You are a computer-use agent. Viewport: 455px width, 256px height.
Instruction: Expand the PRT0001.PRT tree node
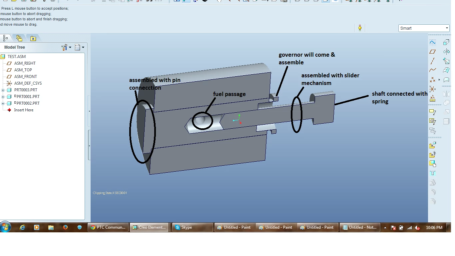point(3,97)
